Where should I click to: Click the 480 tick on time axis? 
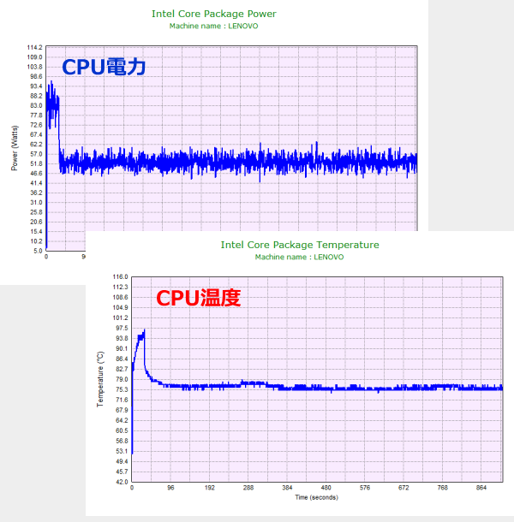click(326, 488)
